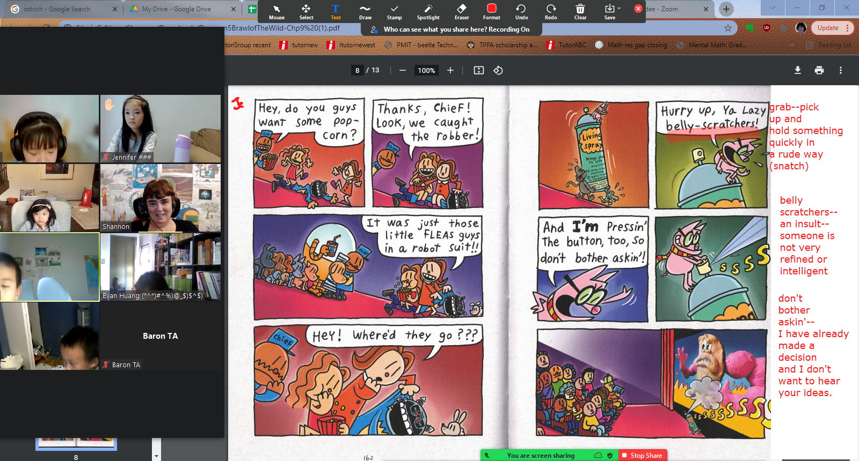The height and width of the screenshot is (461, 859).
Task: Close the Zoom browser tab
Action: coord(706,9)
